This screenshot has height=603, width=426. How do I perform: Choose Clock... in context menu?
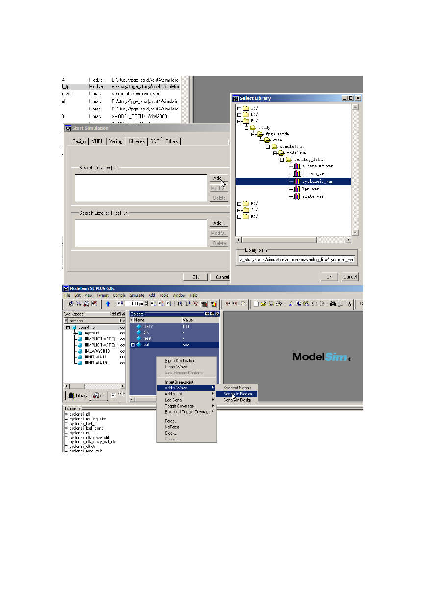point(186,433)
